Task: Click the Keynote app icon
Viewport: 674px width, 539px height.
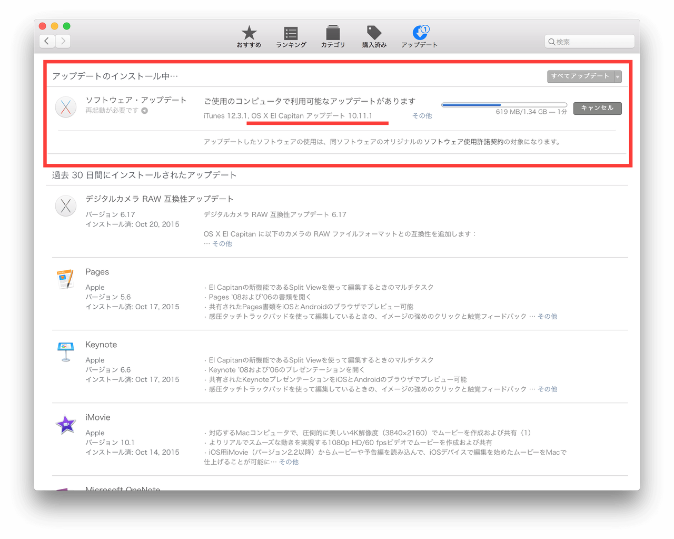Action: (x=65, y=351)
